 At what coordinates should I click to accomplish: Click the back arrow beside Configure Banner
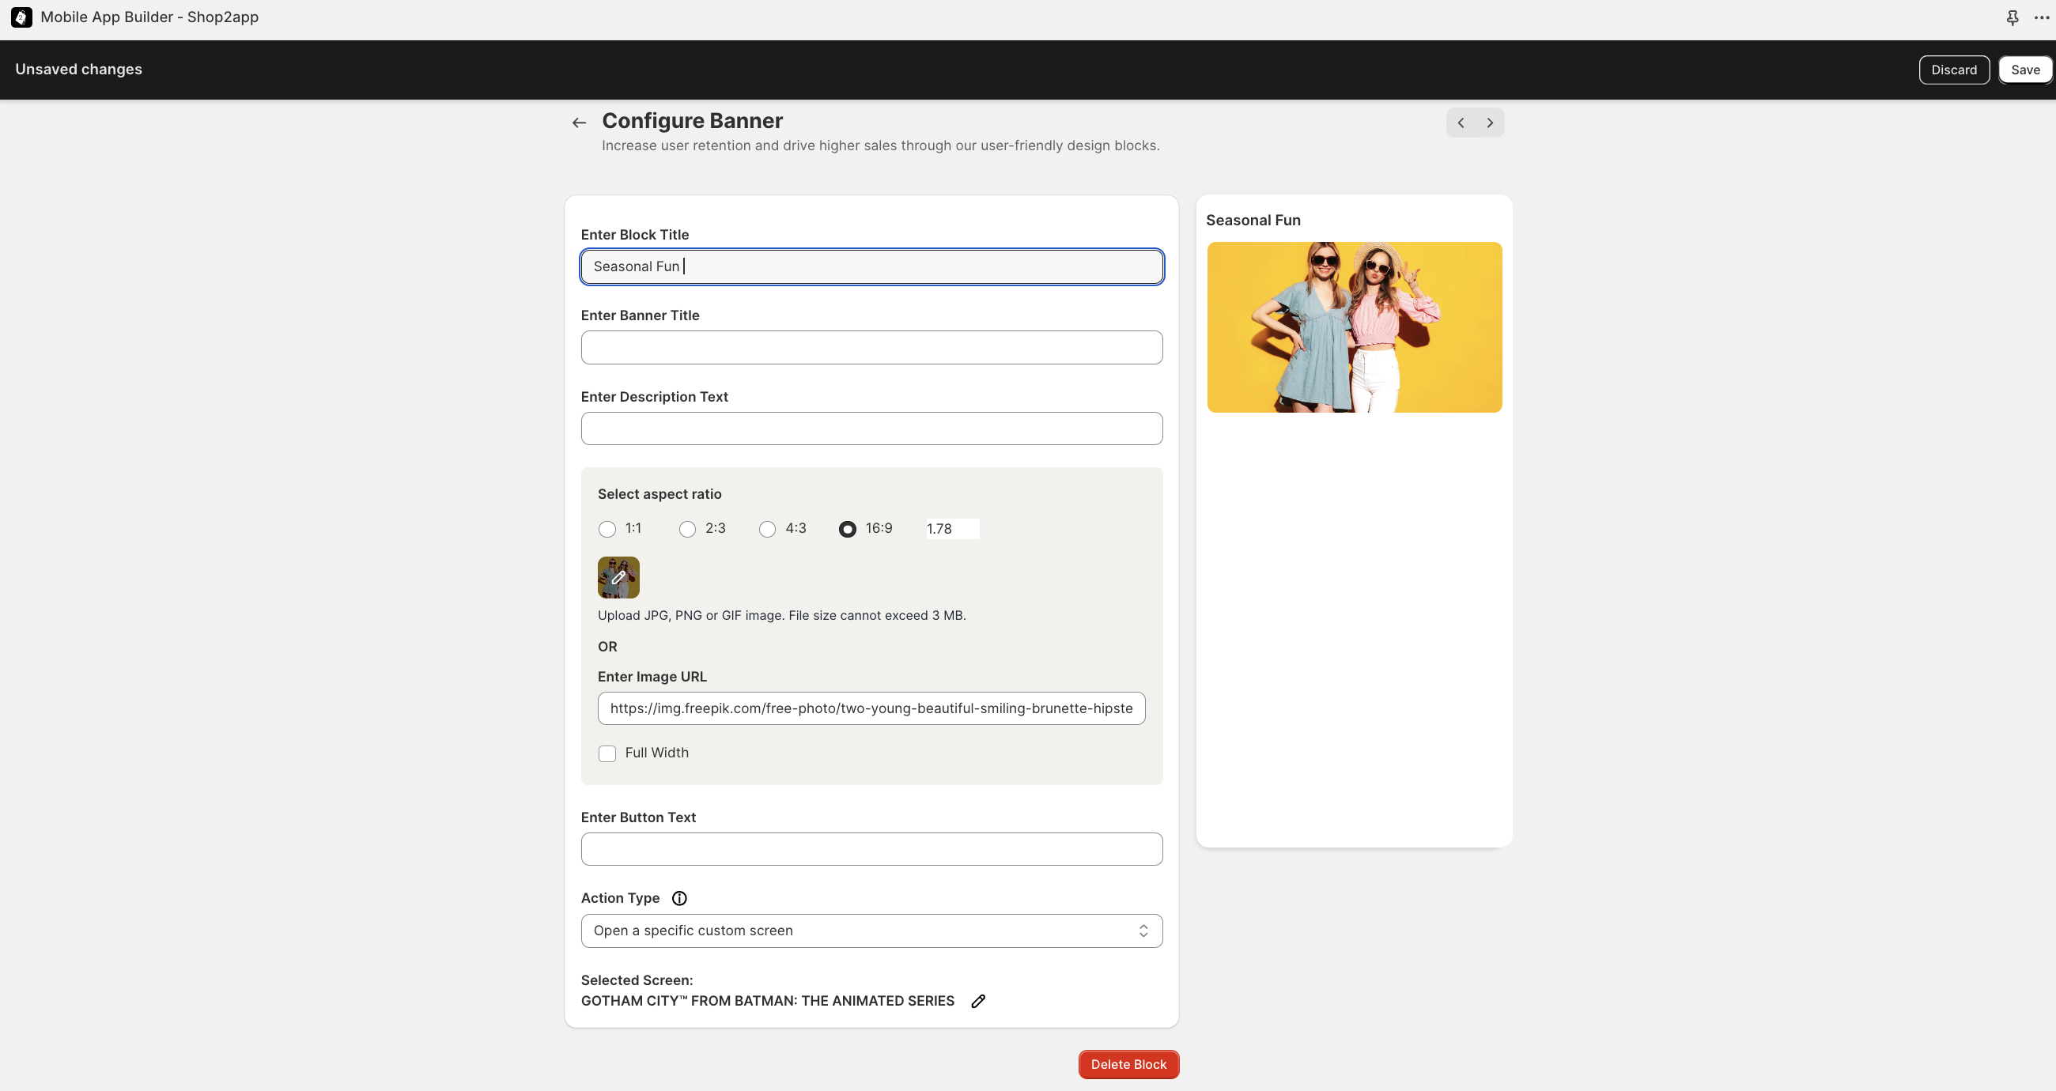click(x=579, y=123)
